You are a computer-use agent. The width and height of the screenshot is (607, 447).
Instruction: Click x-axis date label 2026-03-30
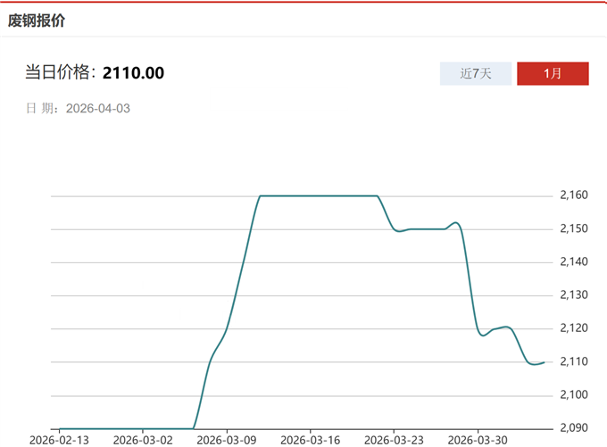(476, 440)
